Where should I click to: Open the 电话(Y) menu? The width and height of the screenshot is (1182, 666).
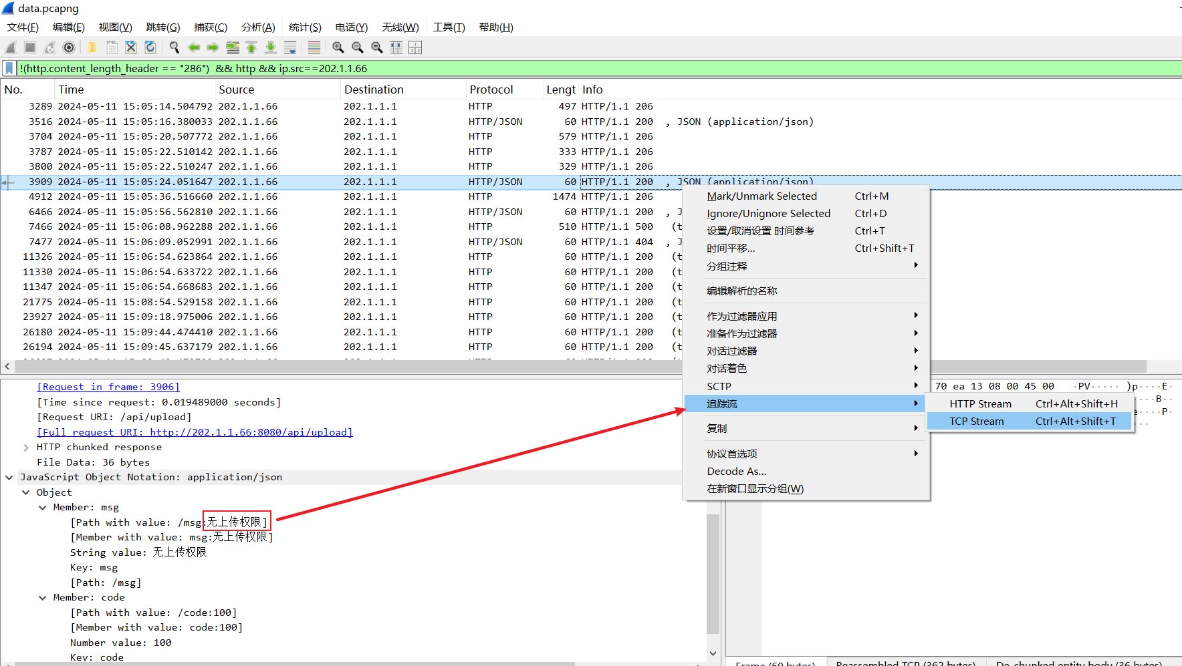tap(352, 27)
